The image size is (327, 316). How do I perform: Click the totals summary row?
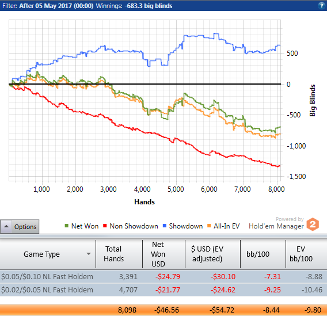point(163,310)
